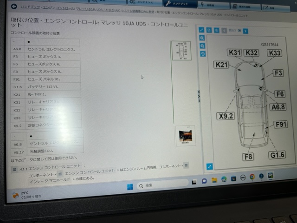The width and height of the screenshot is (297, 223).
Task: Open list icon before エンジン コントロール ユニット component
Action: click(x=60, y=174)
